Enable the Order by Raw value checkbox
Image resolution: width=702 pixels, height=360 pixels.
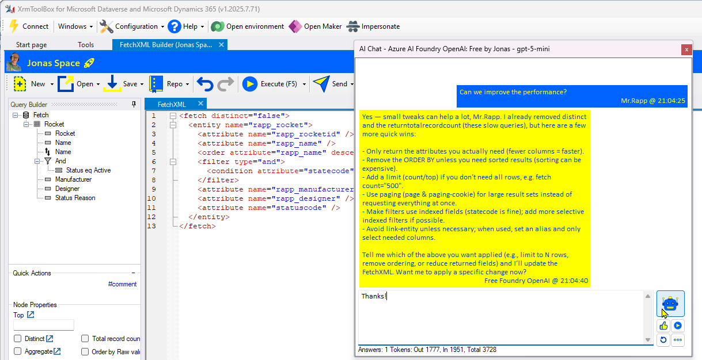[x=85, y=351]
